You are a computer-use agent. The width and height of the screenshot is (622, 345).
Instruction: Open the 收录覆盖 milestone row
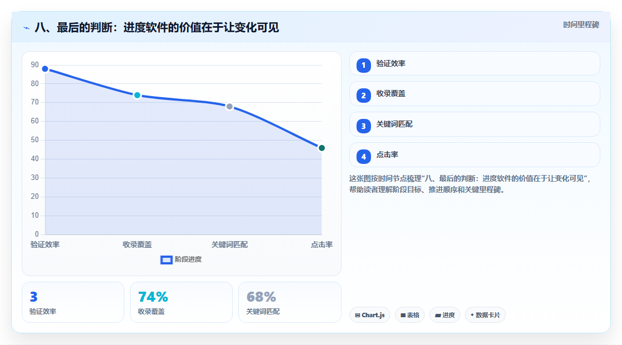coord(474,94)
